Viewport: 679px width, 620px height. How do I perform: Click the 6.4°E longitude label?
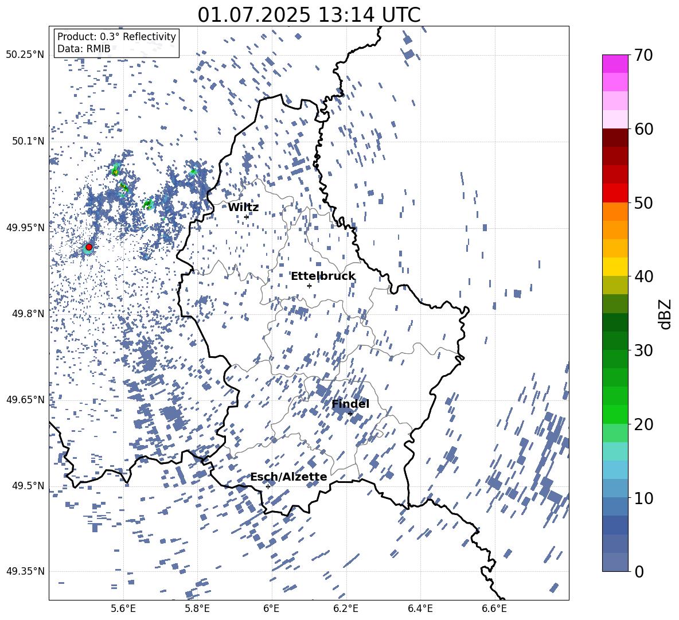[x=420, y=609]
